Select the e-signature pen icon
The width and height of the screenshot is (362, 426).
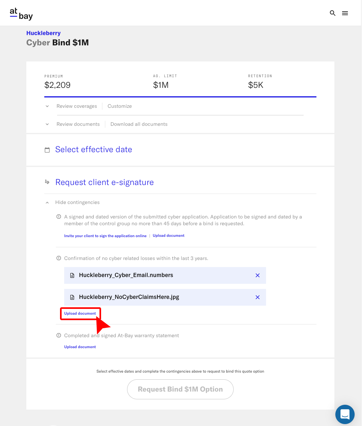click(x=47, y=182)
